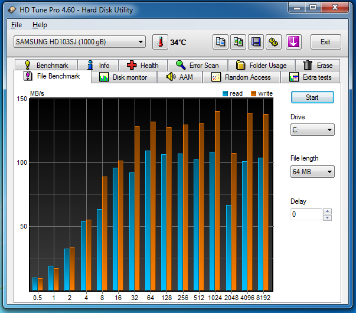The height and width of the screenshot is (313, 356).
Task: Open the Drive C: dropdown
Action: 312,130
